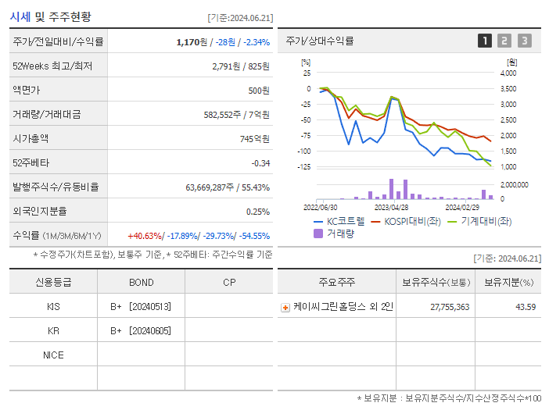
Task: Click the 액면가 500원 value
Action: pyautogui.click(x=259, y=91)
